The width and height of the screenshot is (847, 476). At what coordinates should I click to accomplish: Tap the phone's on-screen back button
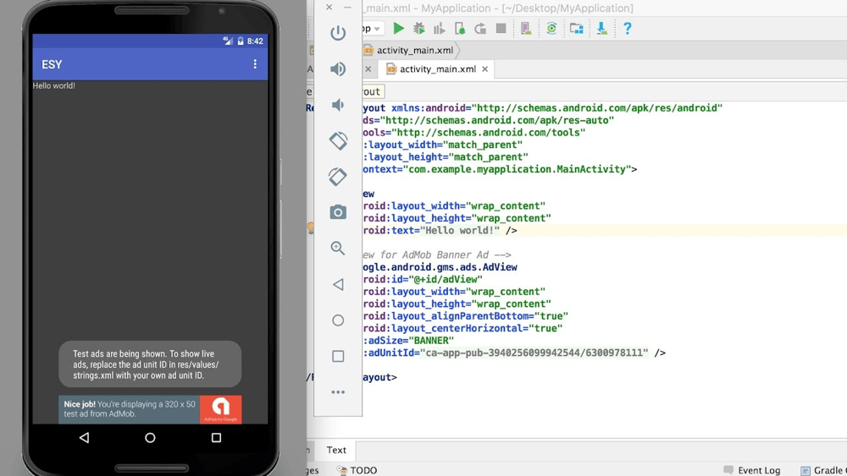coord(84,438)
